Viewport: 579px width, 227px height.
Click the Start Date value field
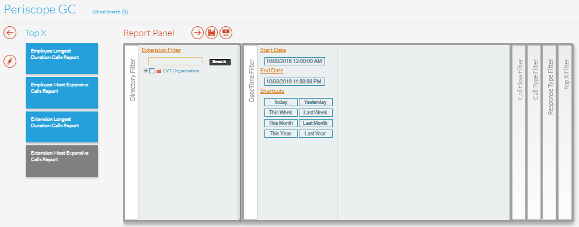[x=295, y=61]
